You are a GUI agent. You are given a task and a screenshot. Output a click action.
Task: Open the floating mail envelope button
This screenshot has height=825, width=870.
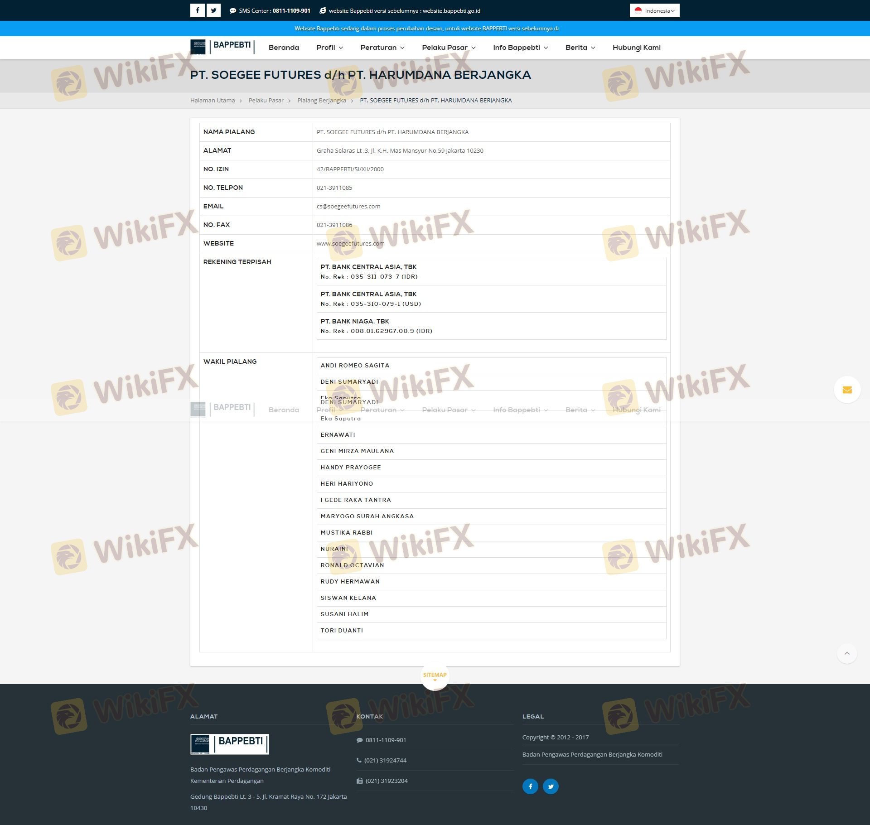[x=847, y=390]
